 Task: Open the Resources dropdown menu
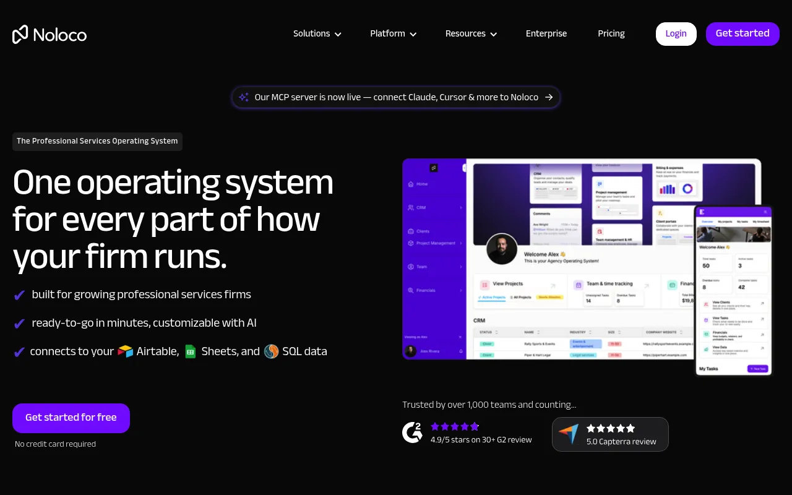click(x=471, y=33)
